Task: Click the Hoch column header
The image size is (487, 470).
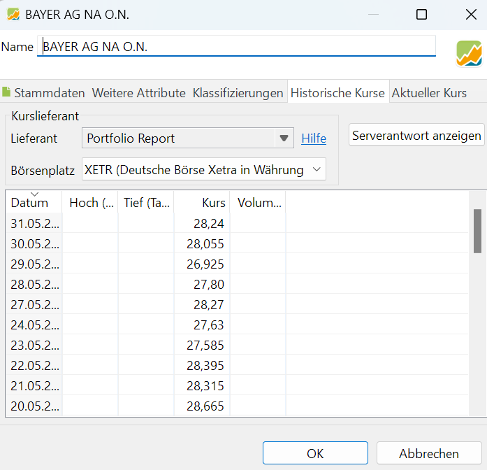Action: [x=92, y=203]
